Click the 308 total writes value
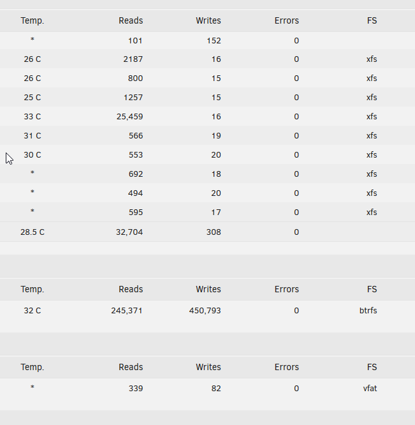The height and width of the screenshot is (425, 415). (214, 232)
